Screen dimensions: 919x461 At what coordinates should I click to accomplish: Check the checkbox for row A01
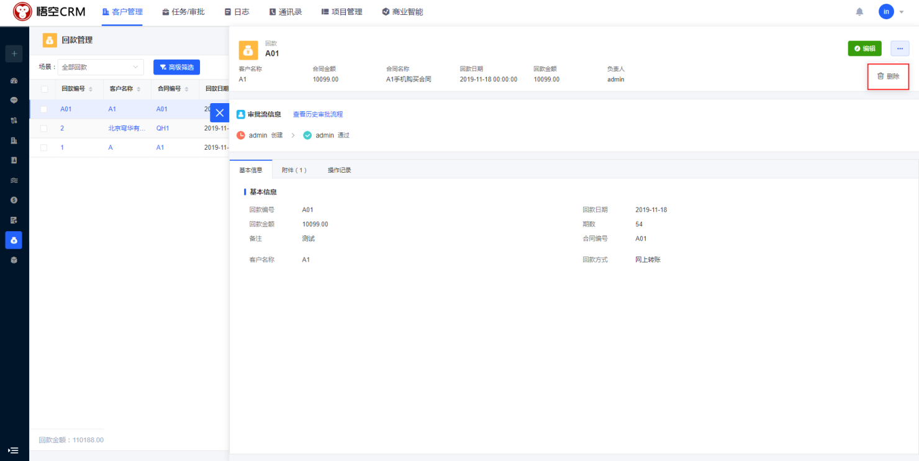coord(44,109)
